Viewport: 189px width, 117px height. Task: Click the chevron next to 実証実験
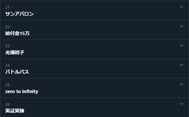[182, 104]
